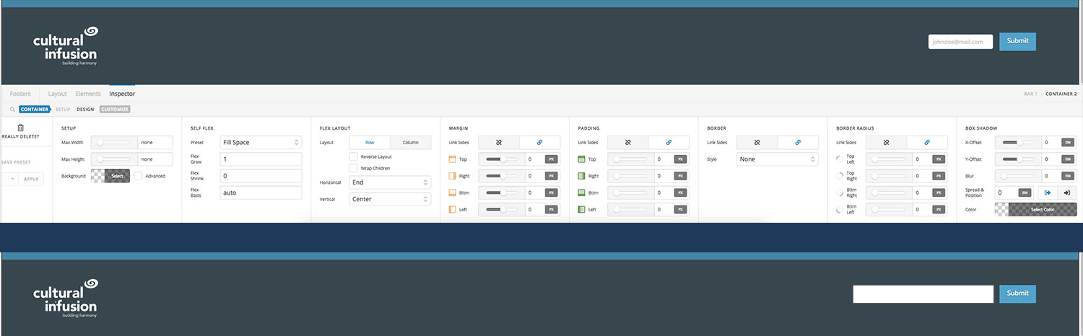Expand the Border Style dropdown

coord(778,159)
